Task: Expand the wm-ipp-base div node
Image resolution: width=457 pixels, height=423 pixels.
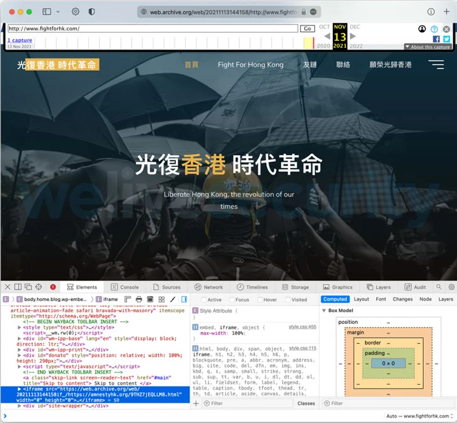Action: pos(19,338)
